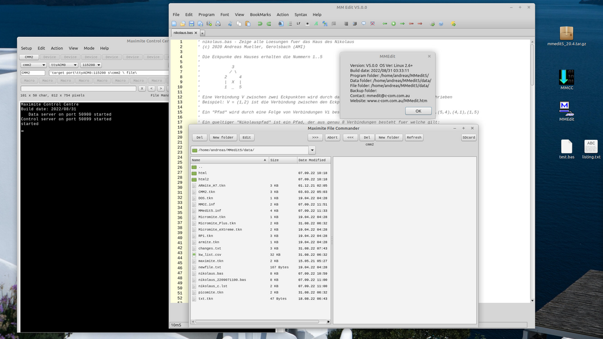Toggle the SDcard button in File Commander
Viewport: 603px width, 339px height.
(469, 137)
